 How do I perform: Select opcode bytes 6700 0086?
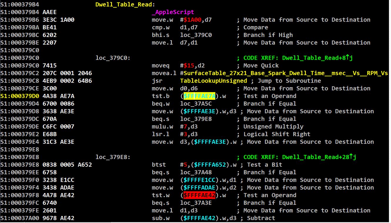tap(58, 104)
